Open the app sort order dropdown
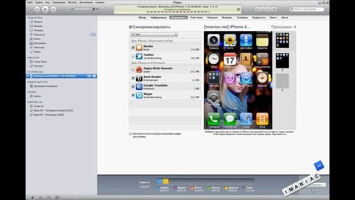Viewport: 355px width, 200px height. coord(154,34)
